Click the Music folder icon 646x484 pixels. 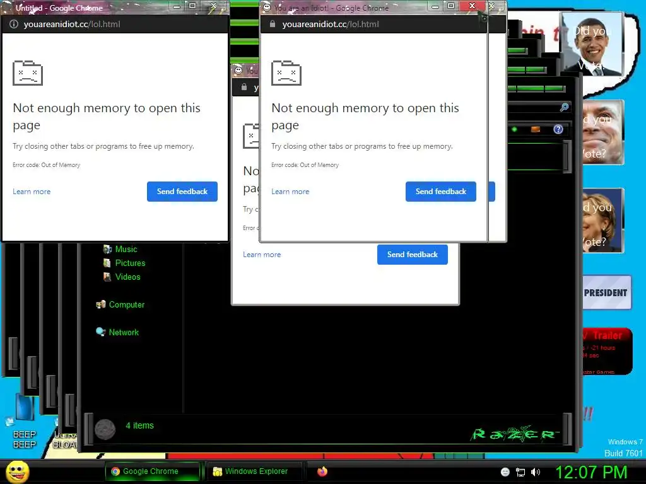pyautogui.click(x=107, y=249)
